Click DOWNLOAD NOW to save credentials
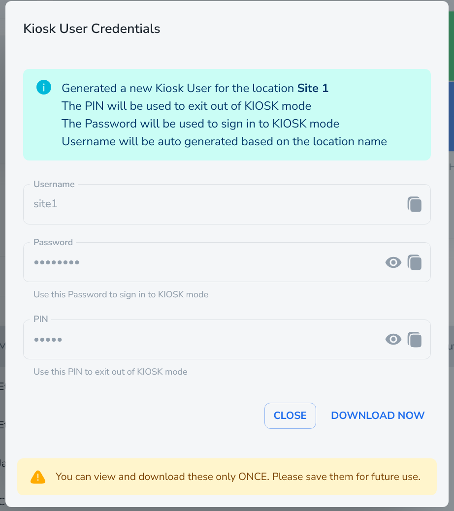Screen dimensions: 454x511 378,415
